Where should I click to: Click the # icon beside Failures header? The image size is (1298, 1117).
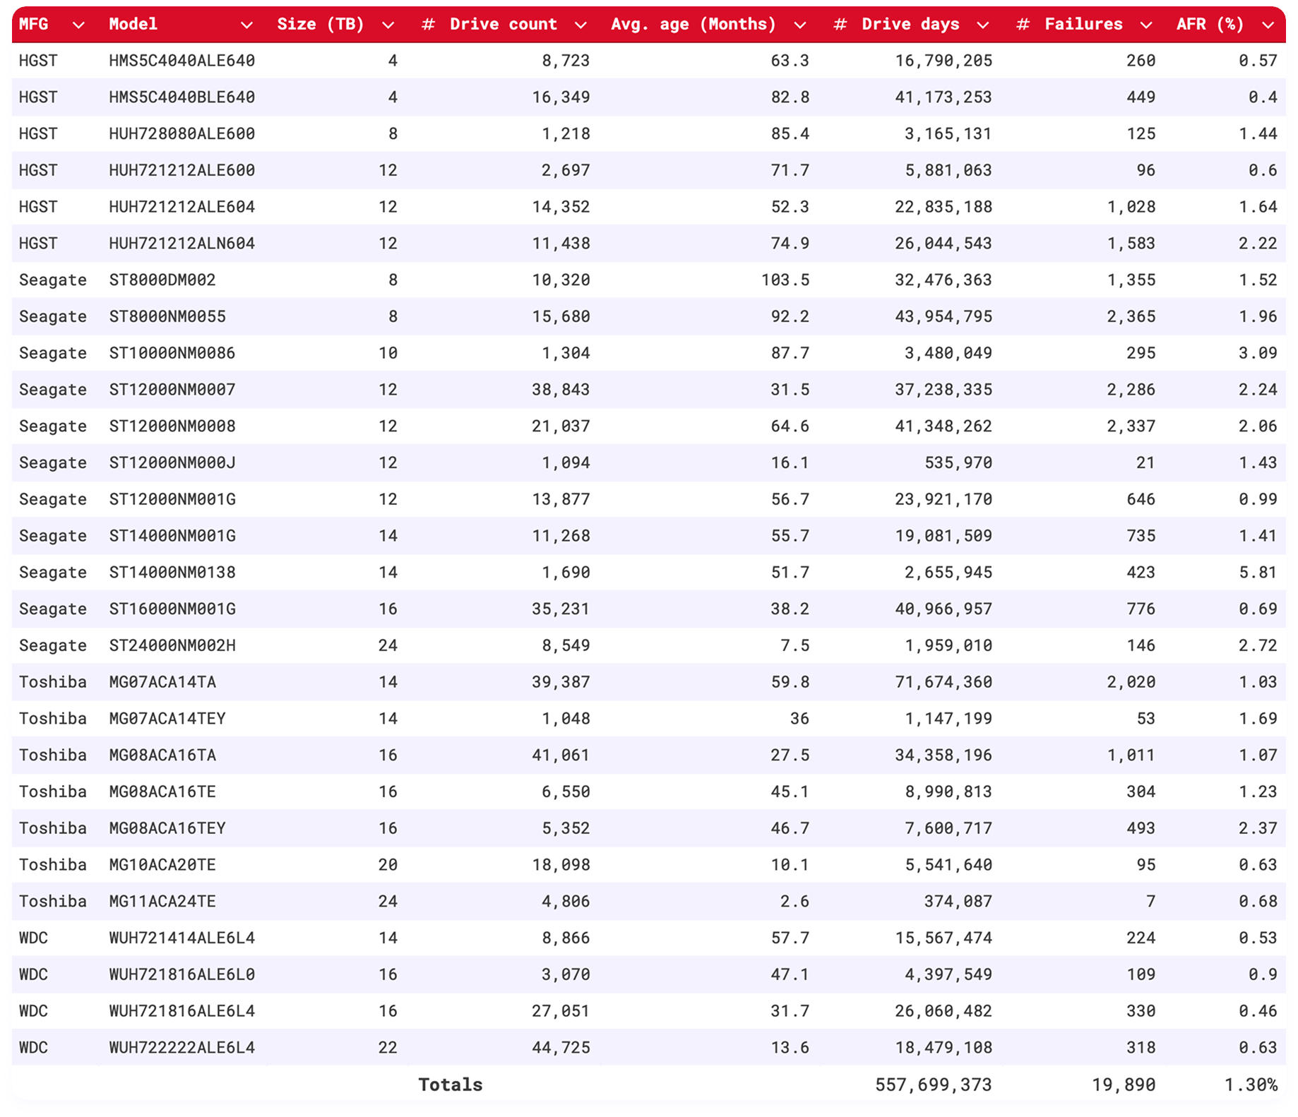1023,25
